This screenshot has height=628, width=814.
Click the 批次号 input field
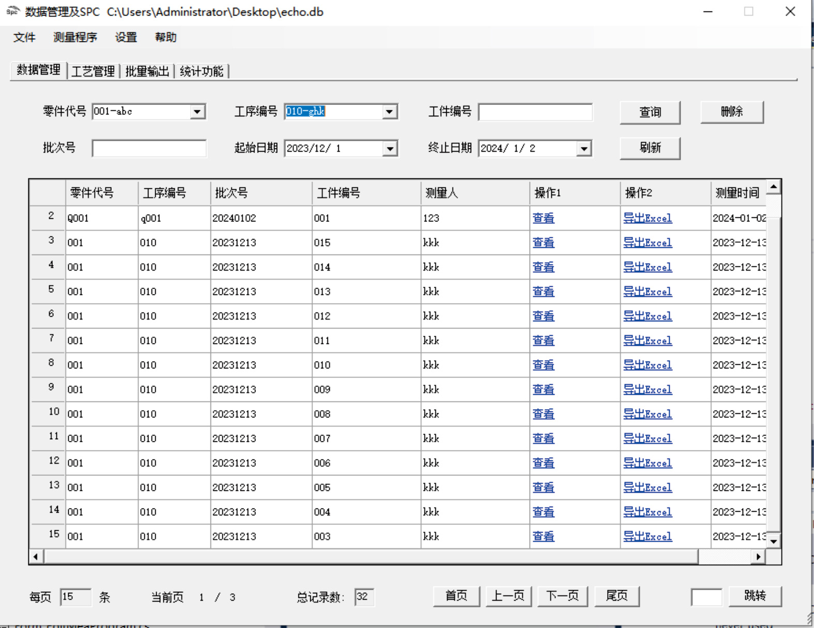149,148
